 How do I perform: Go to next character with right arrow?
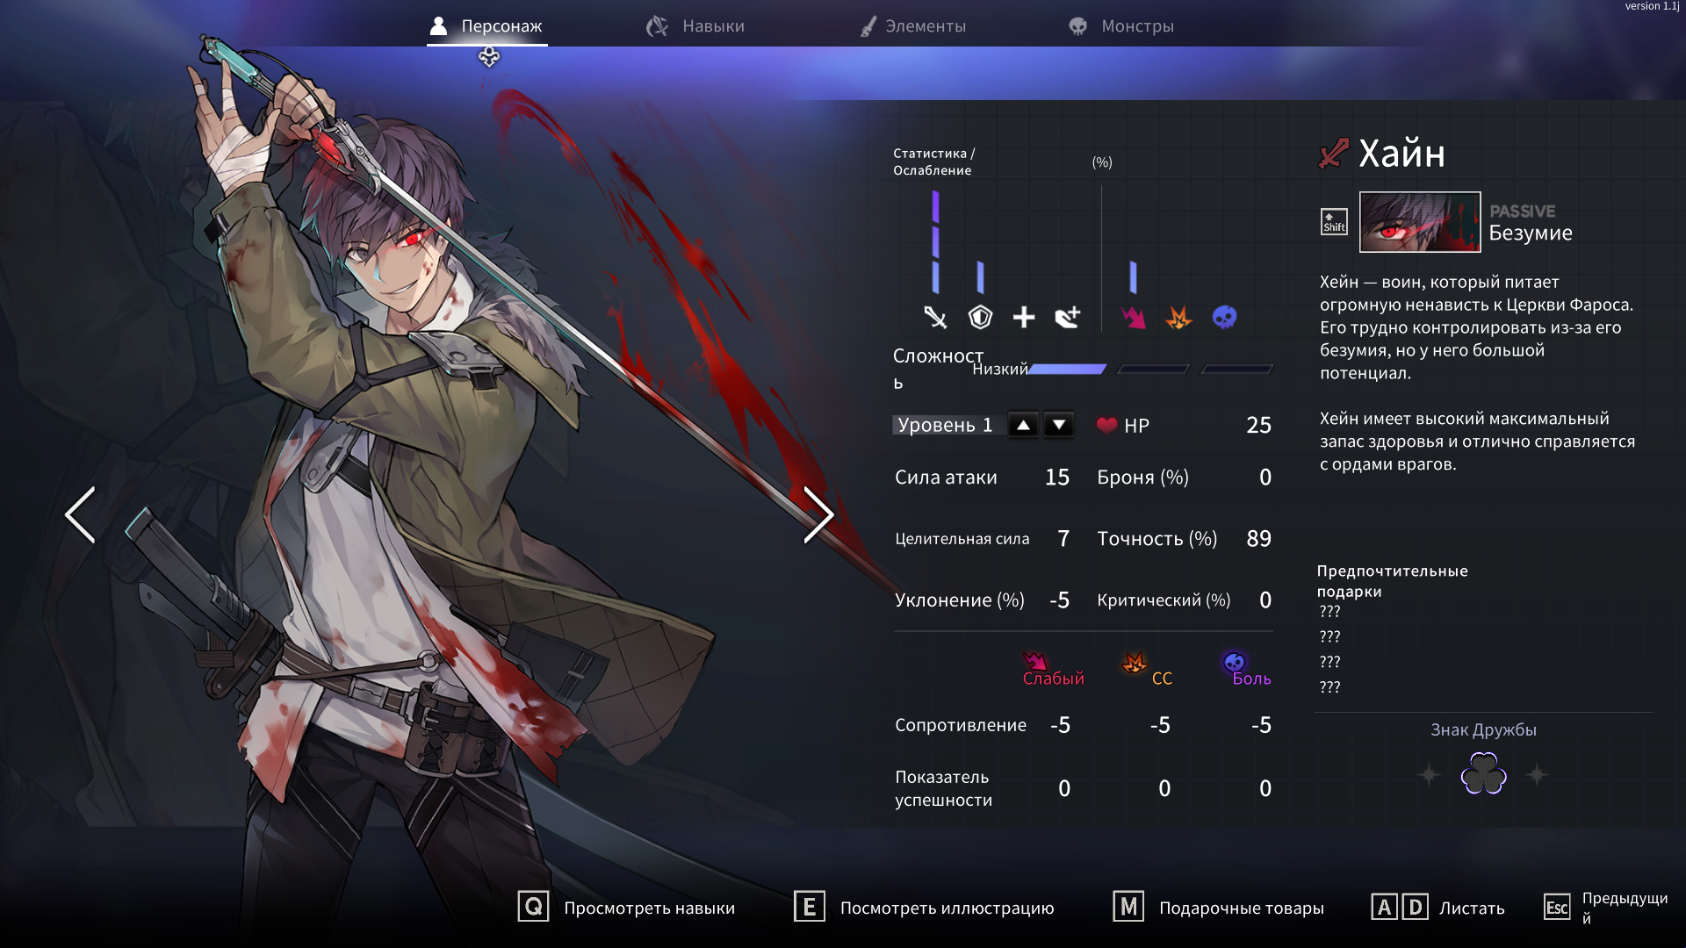pyautogui.click(x=818, y=515)
